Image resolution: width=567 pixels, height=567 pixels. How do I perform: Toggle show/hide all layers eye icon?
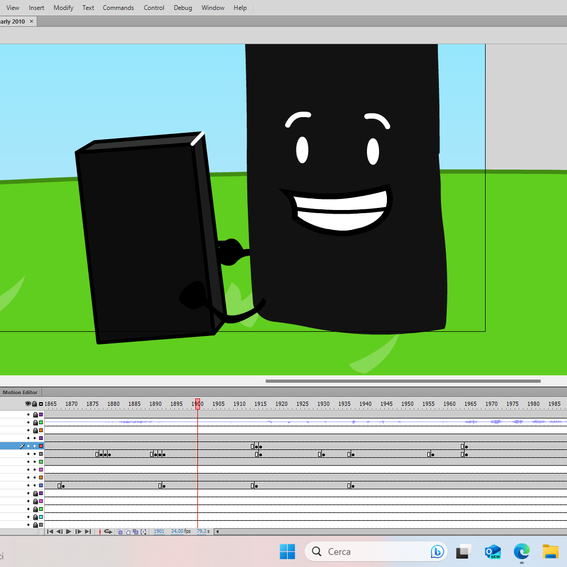coord(28,404)
